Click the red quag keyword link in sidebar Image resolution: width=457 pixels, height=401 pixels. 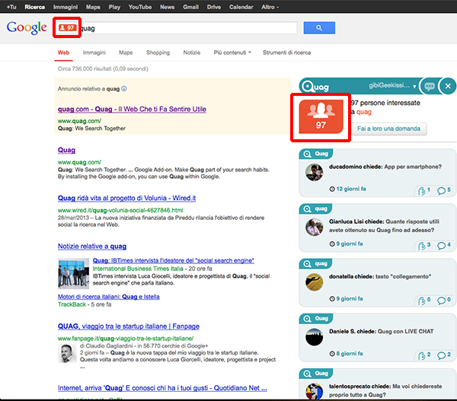364,112
